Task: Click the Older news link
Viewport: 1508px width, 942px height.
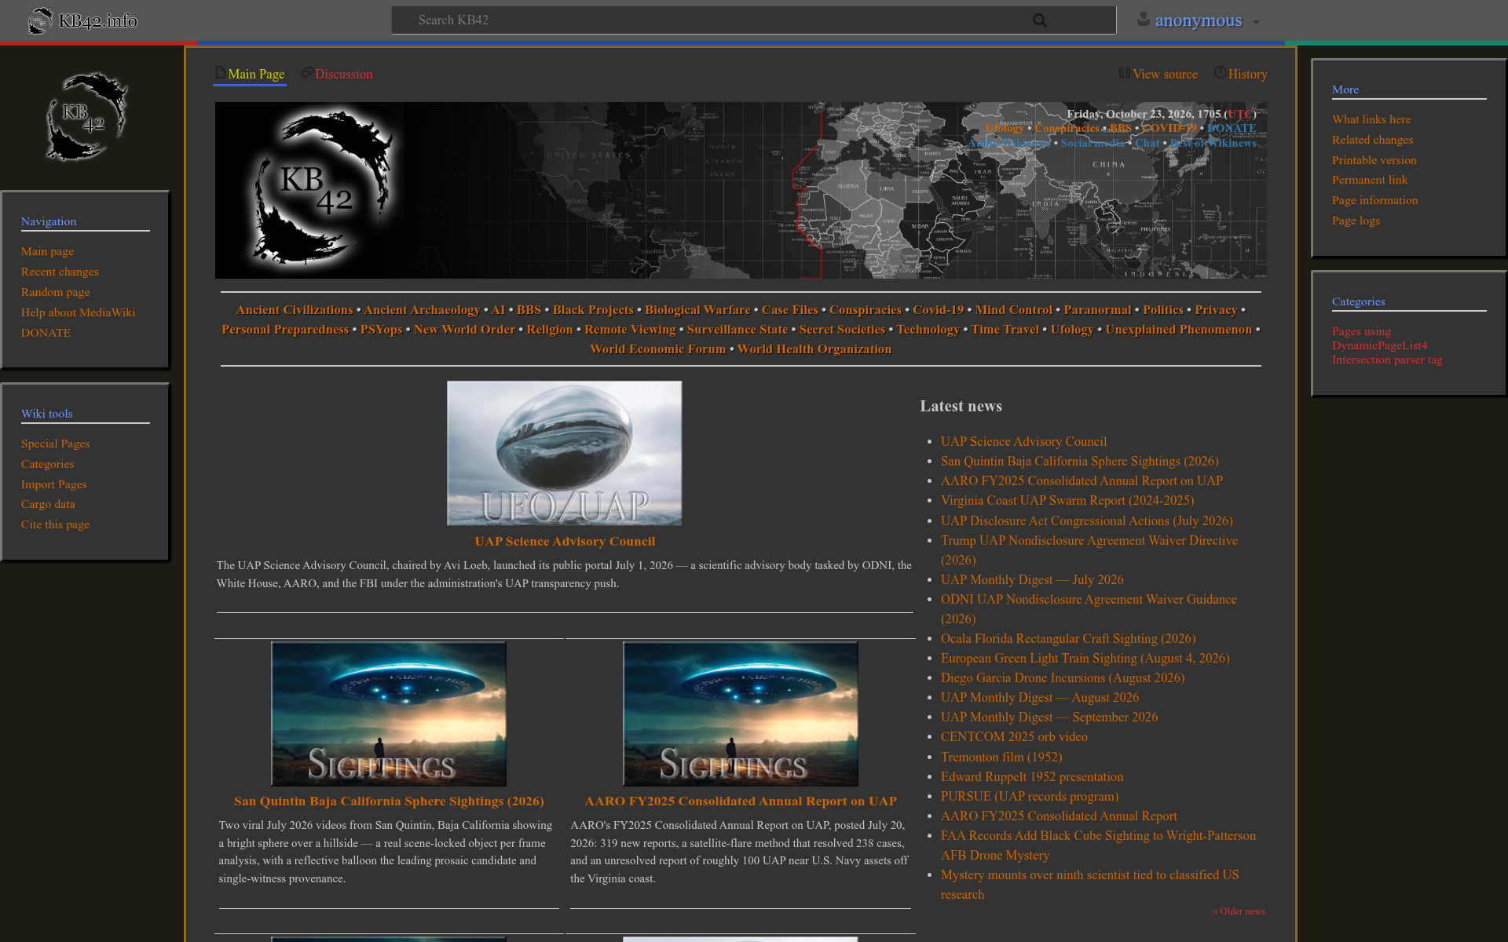Action: point(1239,911)
